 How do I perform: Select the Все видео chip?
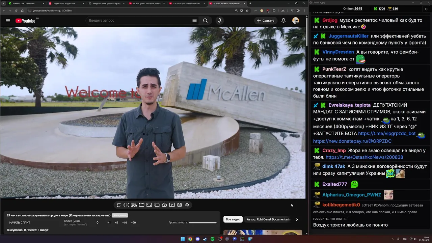(233, 219)
